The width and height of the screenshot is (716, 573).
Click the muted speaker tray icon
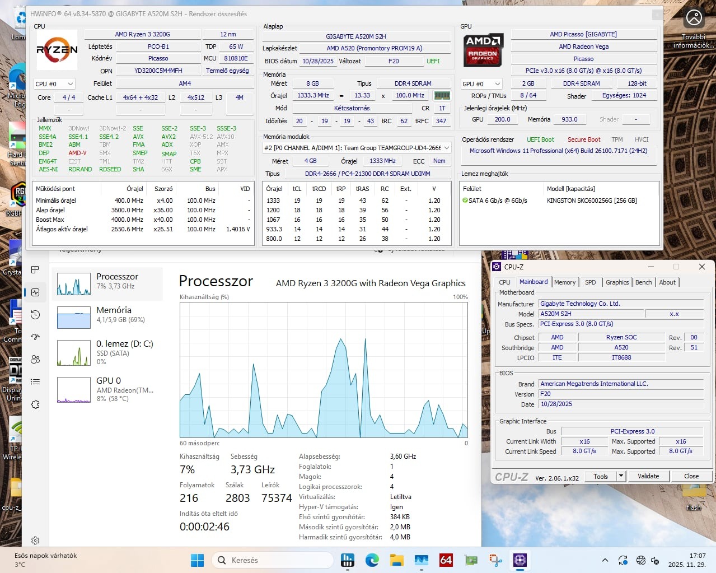click(x=655, y=560)
